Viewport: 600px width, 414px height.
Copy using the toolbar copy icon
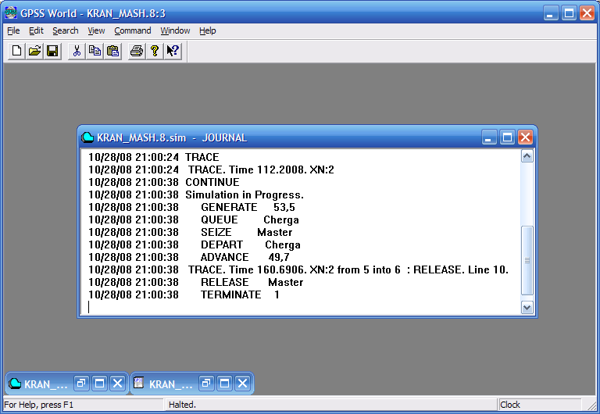pyautogui.click(x=95, y=51)
